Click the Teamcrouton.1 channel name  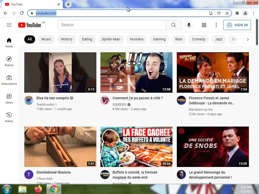pyautogui.click(x=47, y=104)
